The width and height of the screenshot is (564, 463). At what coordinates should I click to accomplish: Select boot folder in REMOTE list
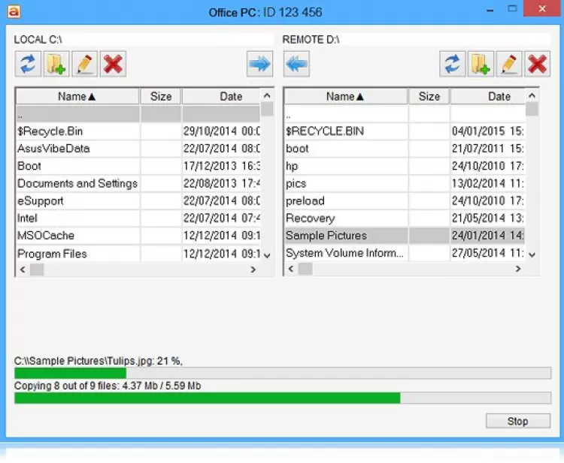(x=405, y=149)
